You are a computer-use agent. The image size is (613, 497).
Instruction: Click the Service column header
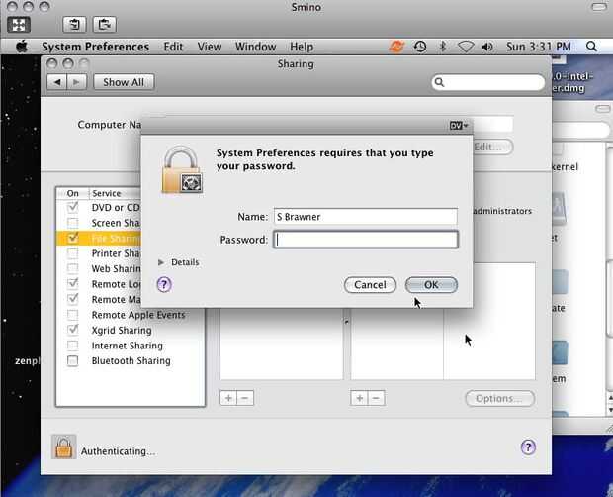coord(116,193)
